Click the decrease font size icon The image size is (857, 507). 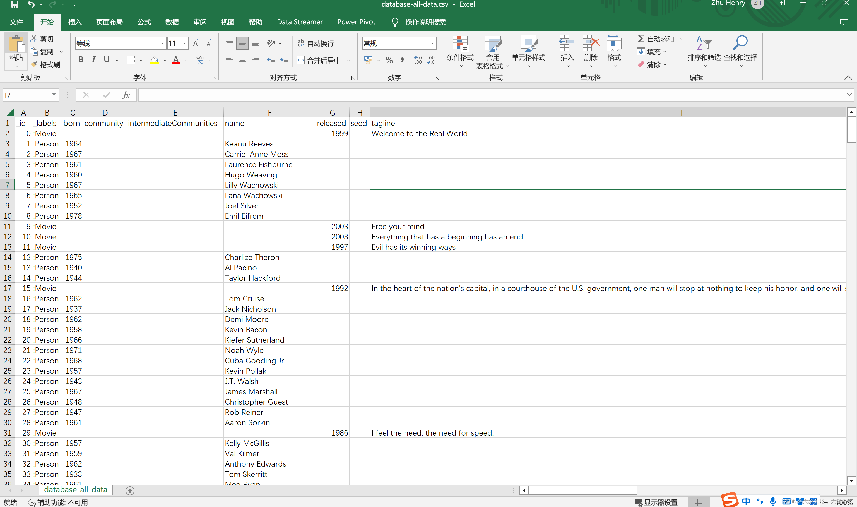209,43
